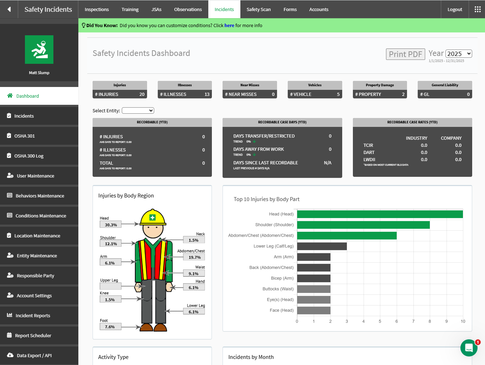This screenshot has width=485, height=365.
Task: Open the Property Damage count tile
Action: [380, 89]
